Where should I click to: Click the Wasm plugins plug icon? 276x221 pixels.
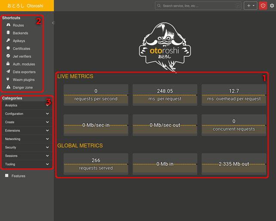(x=8, y=79)
